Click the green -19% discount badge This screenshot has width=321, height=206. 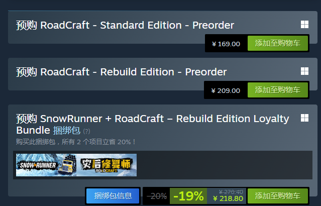click(x=188, y=196)
